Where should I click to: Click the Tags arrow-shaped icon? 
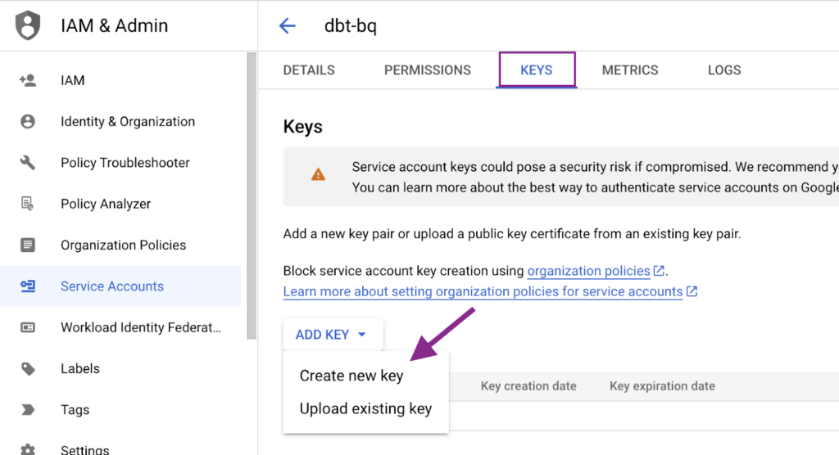point(28,409)
